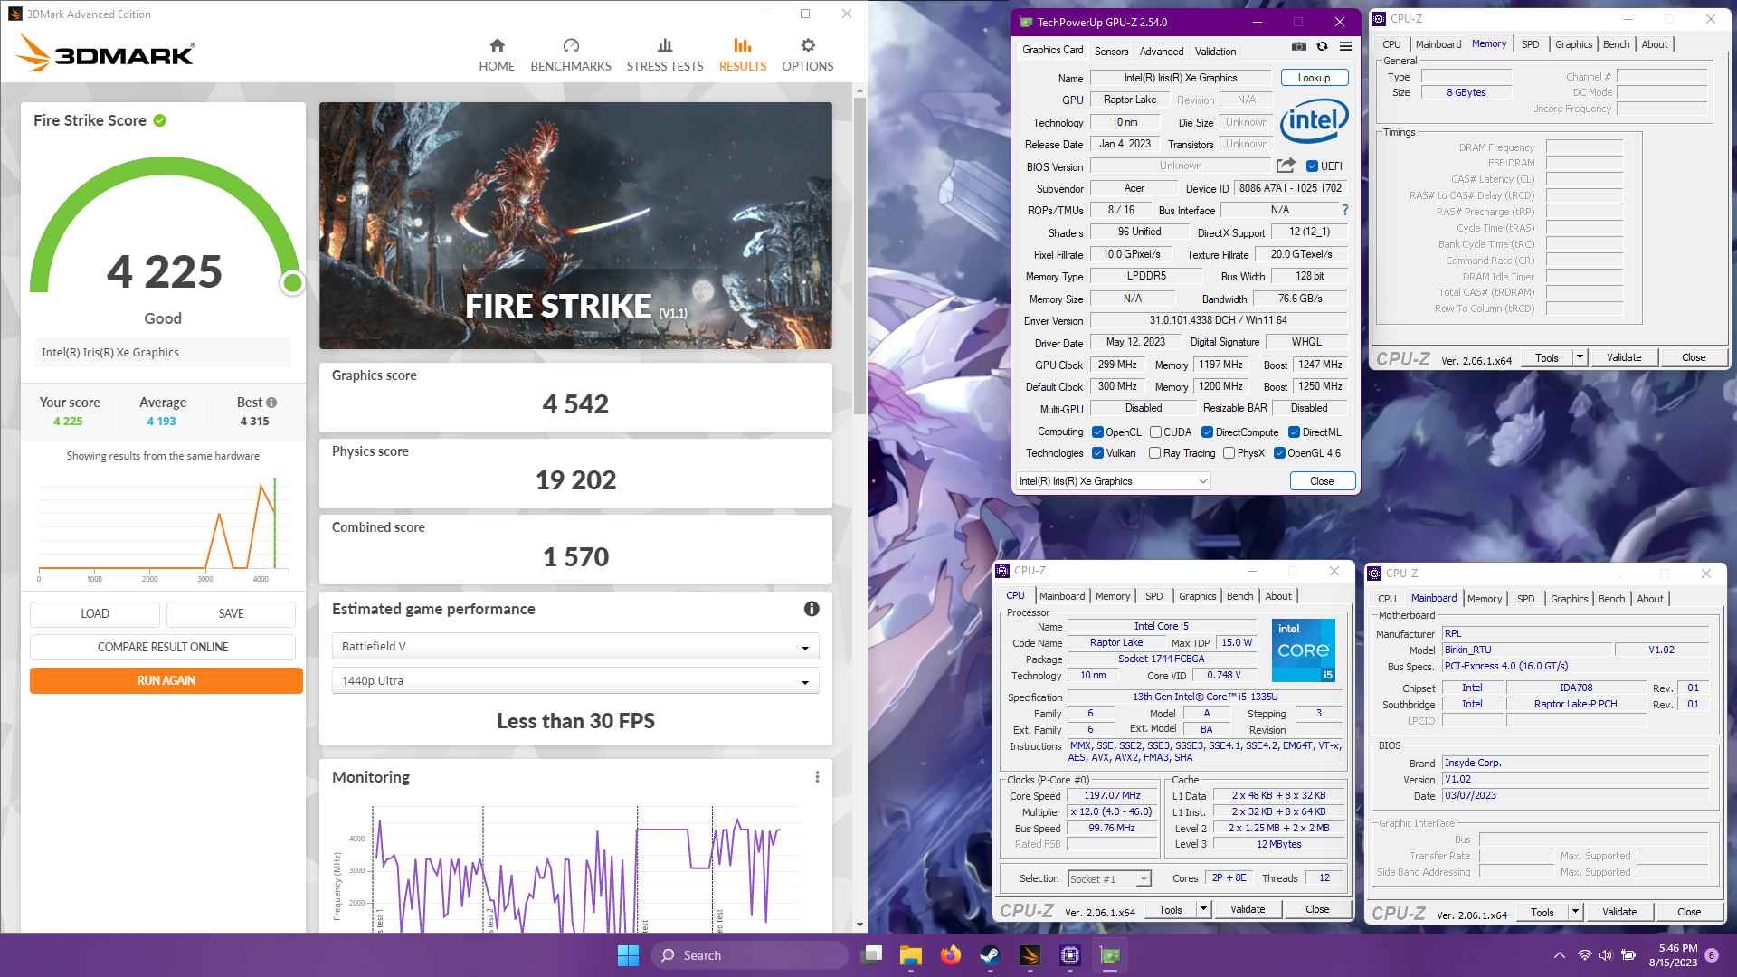Click LOAD result button
The width and height of the screenshot is (1737, 977).
tap(95, 613)
